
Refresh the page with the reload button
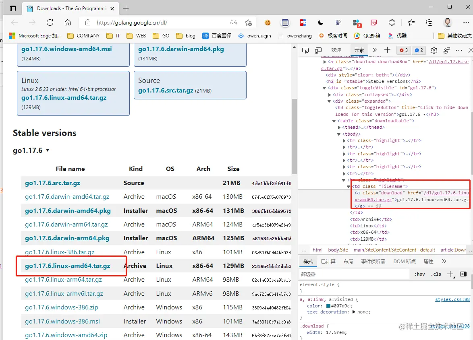pos(50,23)
